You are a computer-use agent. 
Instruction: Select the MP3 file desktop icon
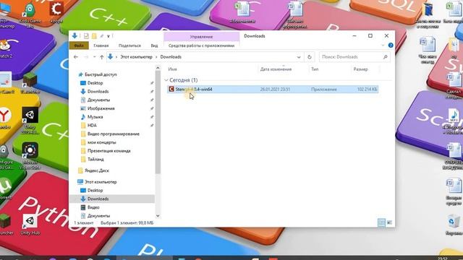pos(454,121)
